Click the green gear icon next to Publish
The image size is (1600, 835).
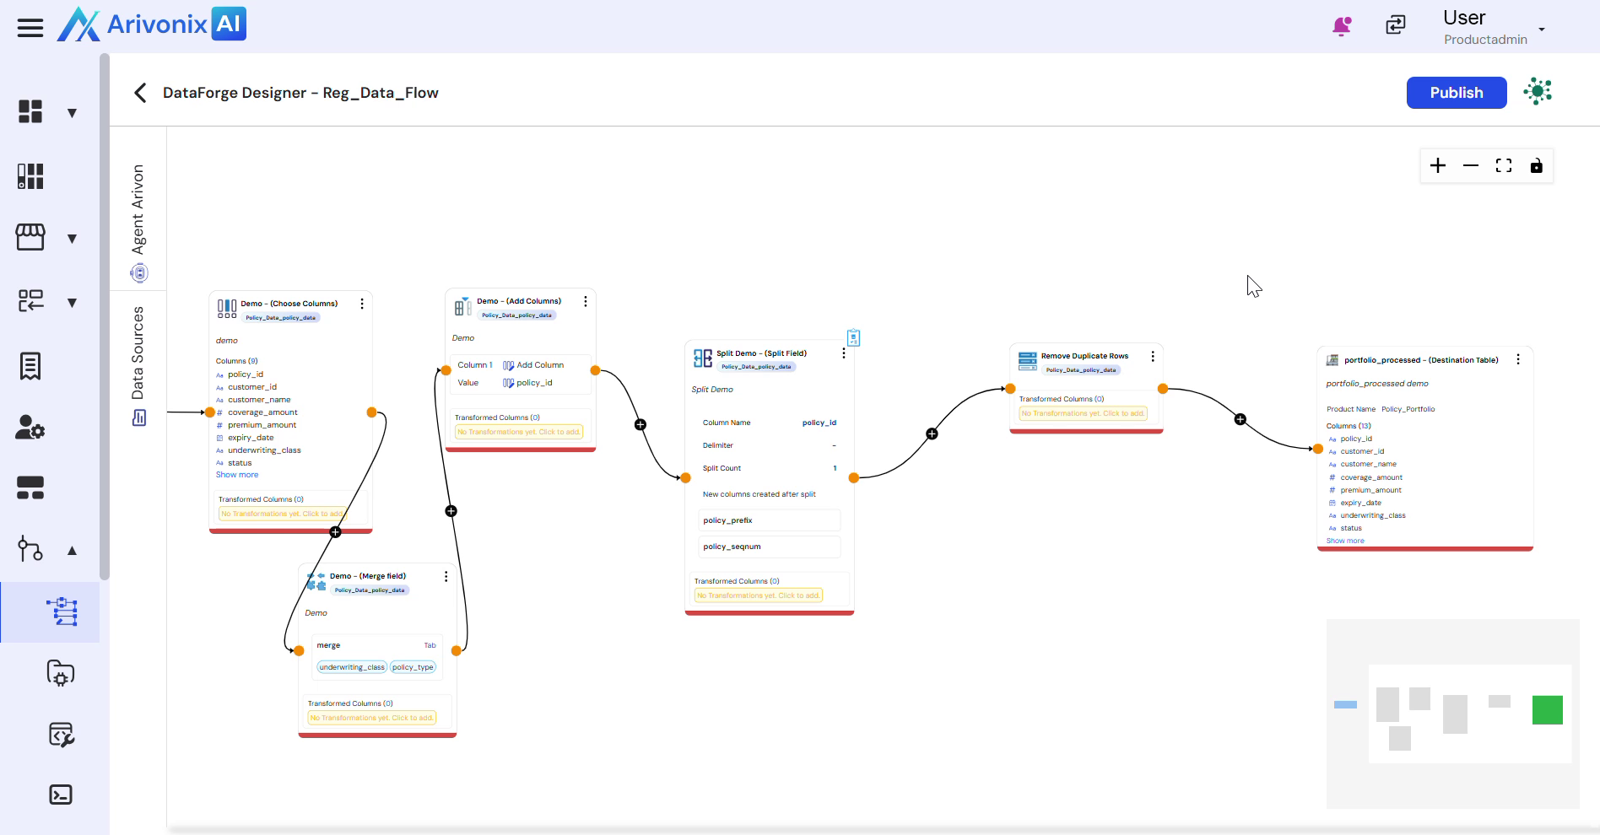[1538, 92]
